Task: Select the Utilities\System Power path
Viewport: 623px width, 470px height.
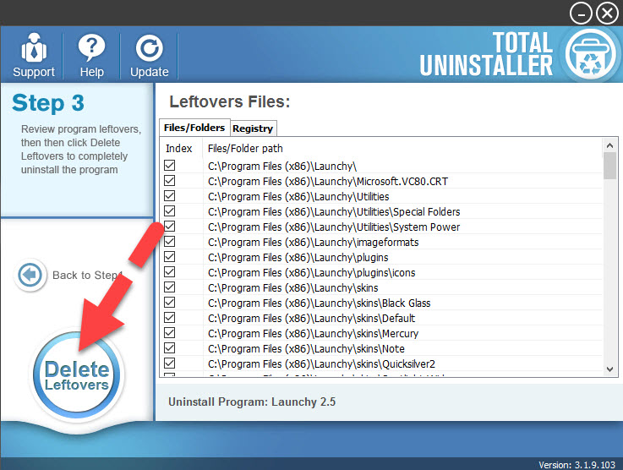Action: (334, 227)
